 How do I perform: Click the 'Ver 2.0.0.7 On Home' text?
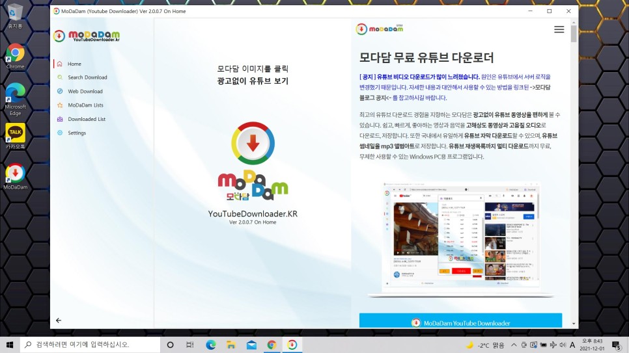(253, 222)
